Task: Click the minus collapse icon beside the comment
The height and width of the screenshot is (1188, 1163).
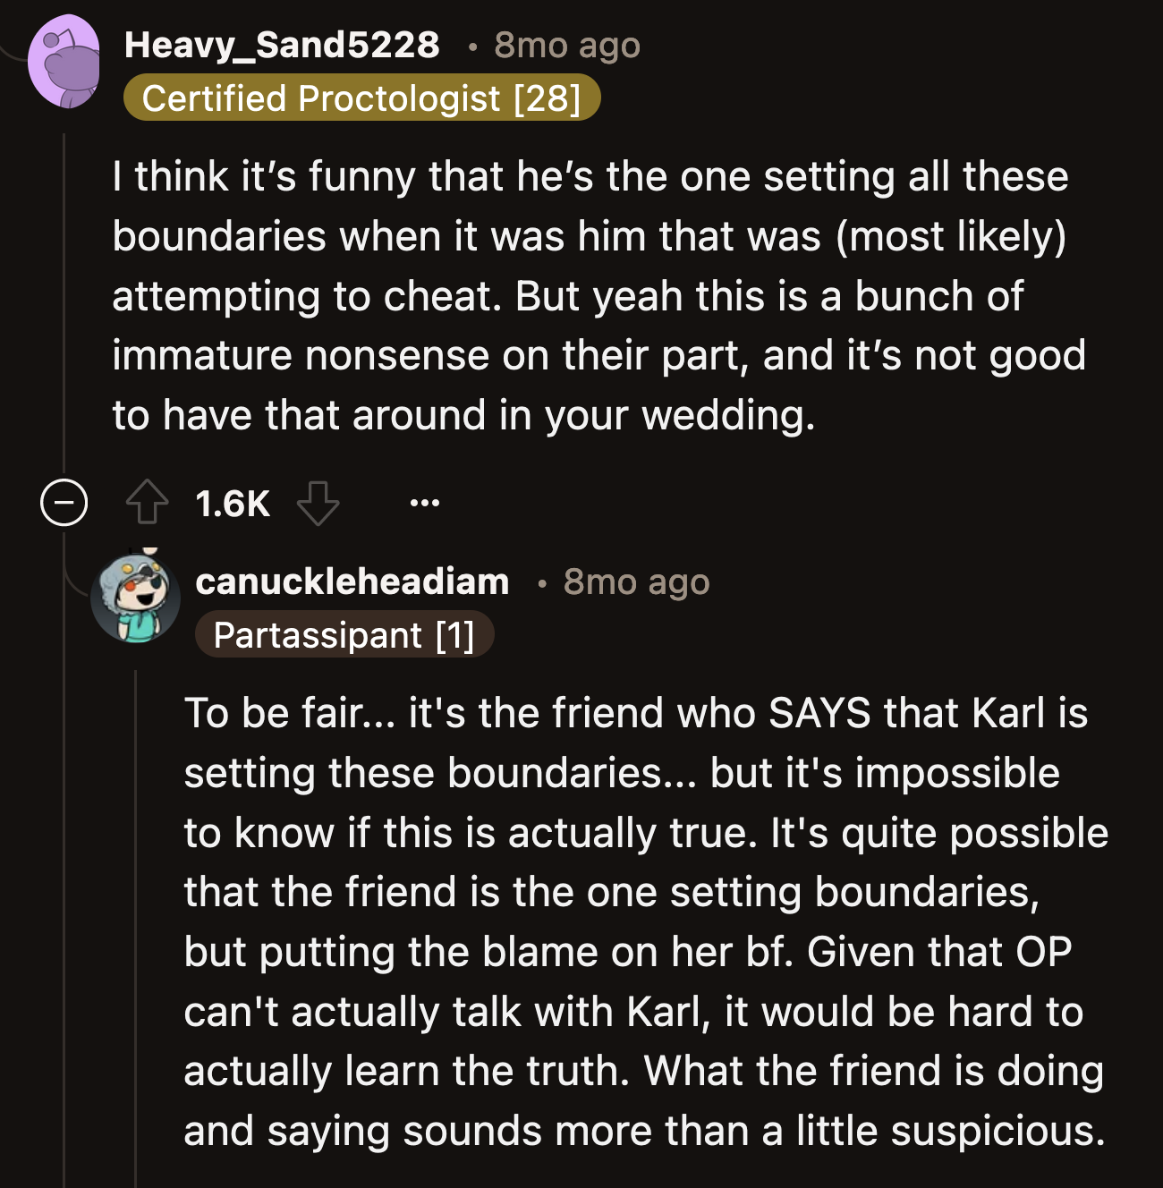Action: [x=62, y=502]
